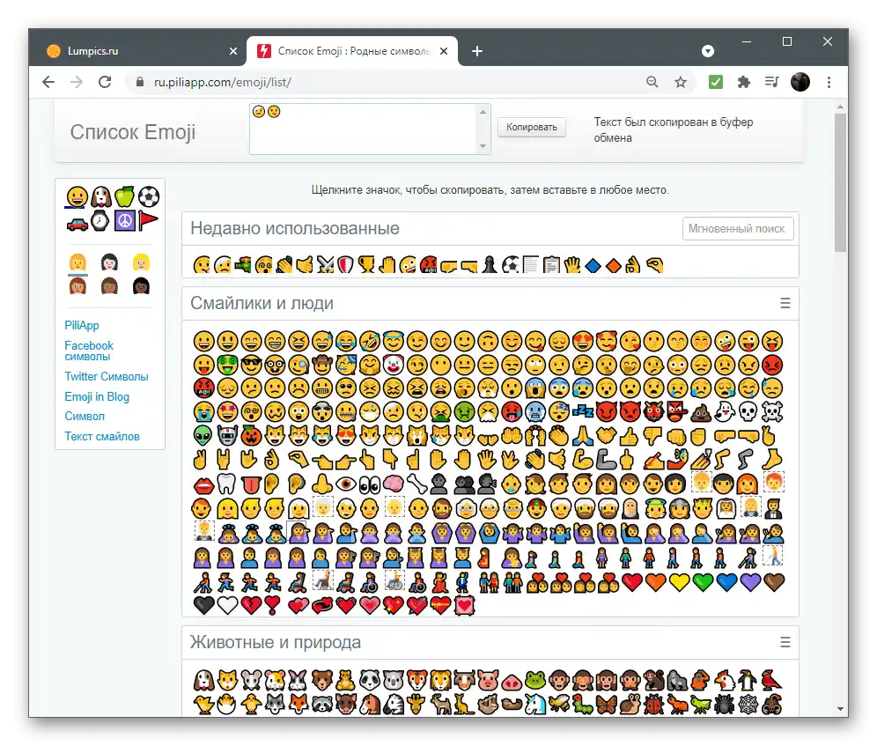Open a new browser tab
Screen dimensions: 877x746
[x=477, y=51]
